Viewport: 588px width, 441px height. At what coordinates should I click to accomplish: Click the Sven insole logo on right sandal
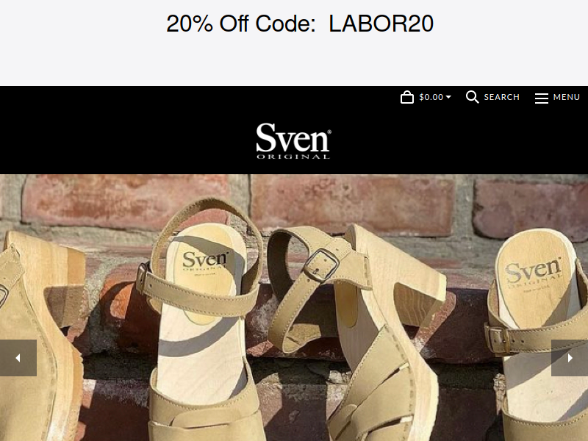[x=533, y=270]
